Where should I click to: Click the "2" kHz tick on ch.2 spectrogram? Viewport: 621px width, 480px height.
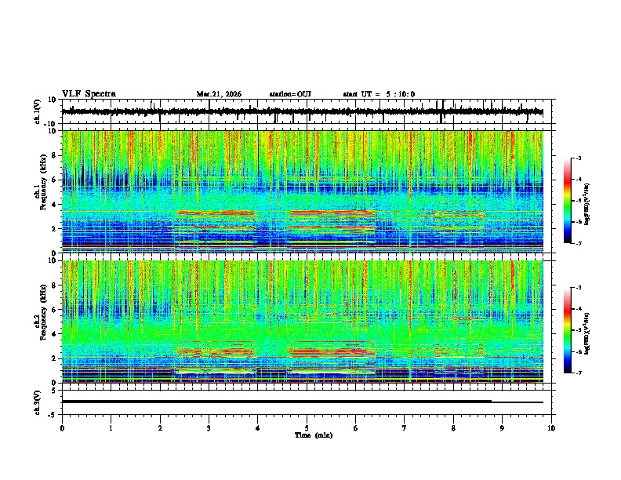tap(54, 358)
